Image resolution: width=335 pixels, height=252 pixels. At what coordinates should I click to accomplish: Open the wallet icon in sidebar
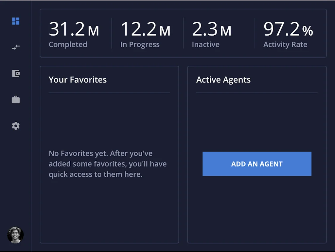(16, 74)
